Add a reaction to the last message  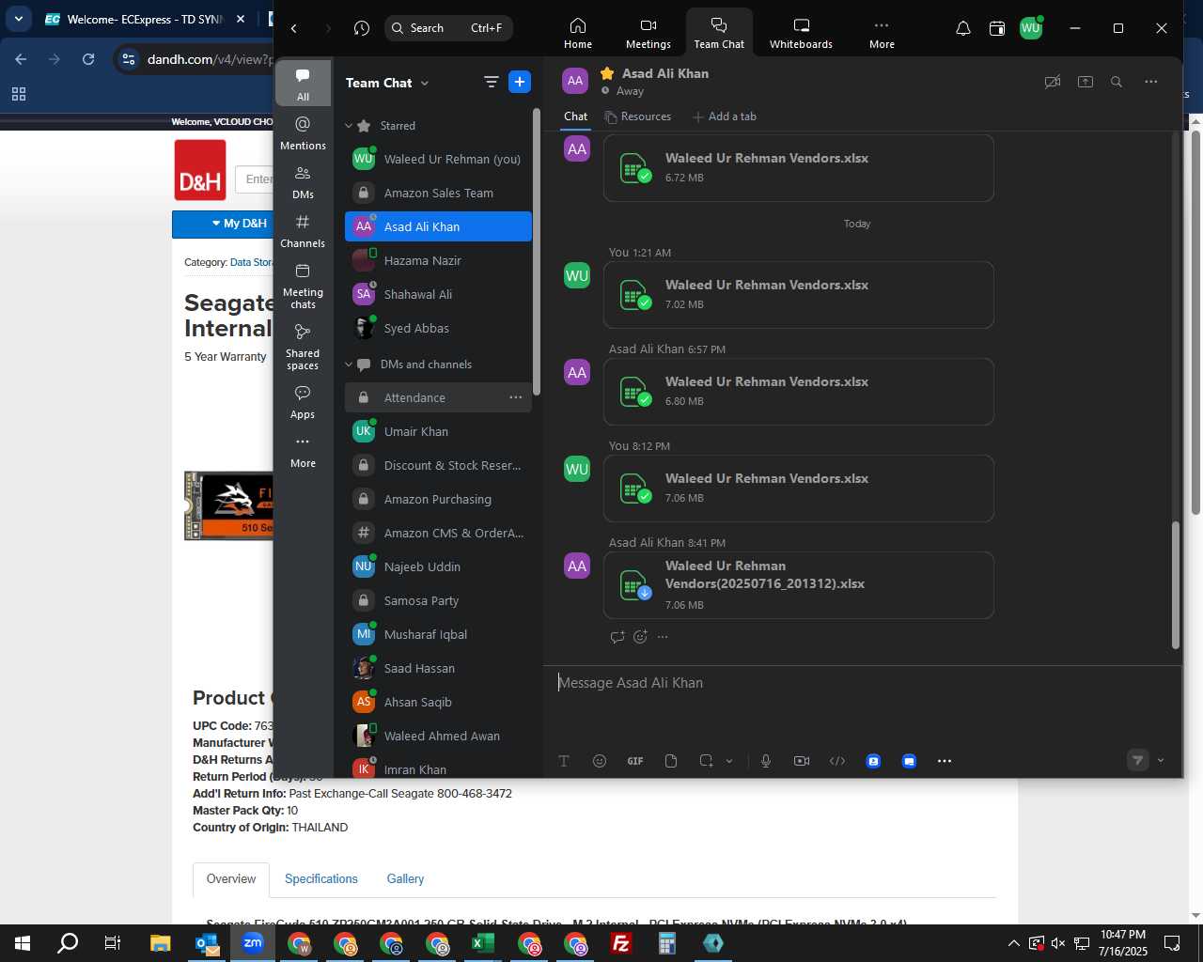tap(640, 637)
